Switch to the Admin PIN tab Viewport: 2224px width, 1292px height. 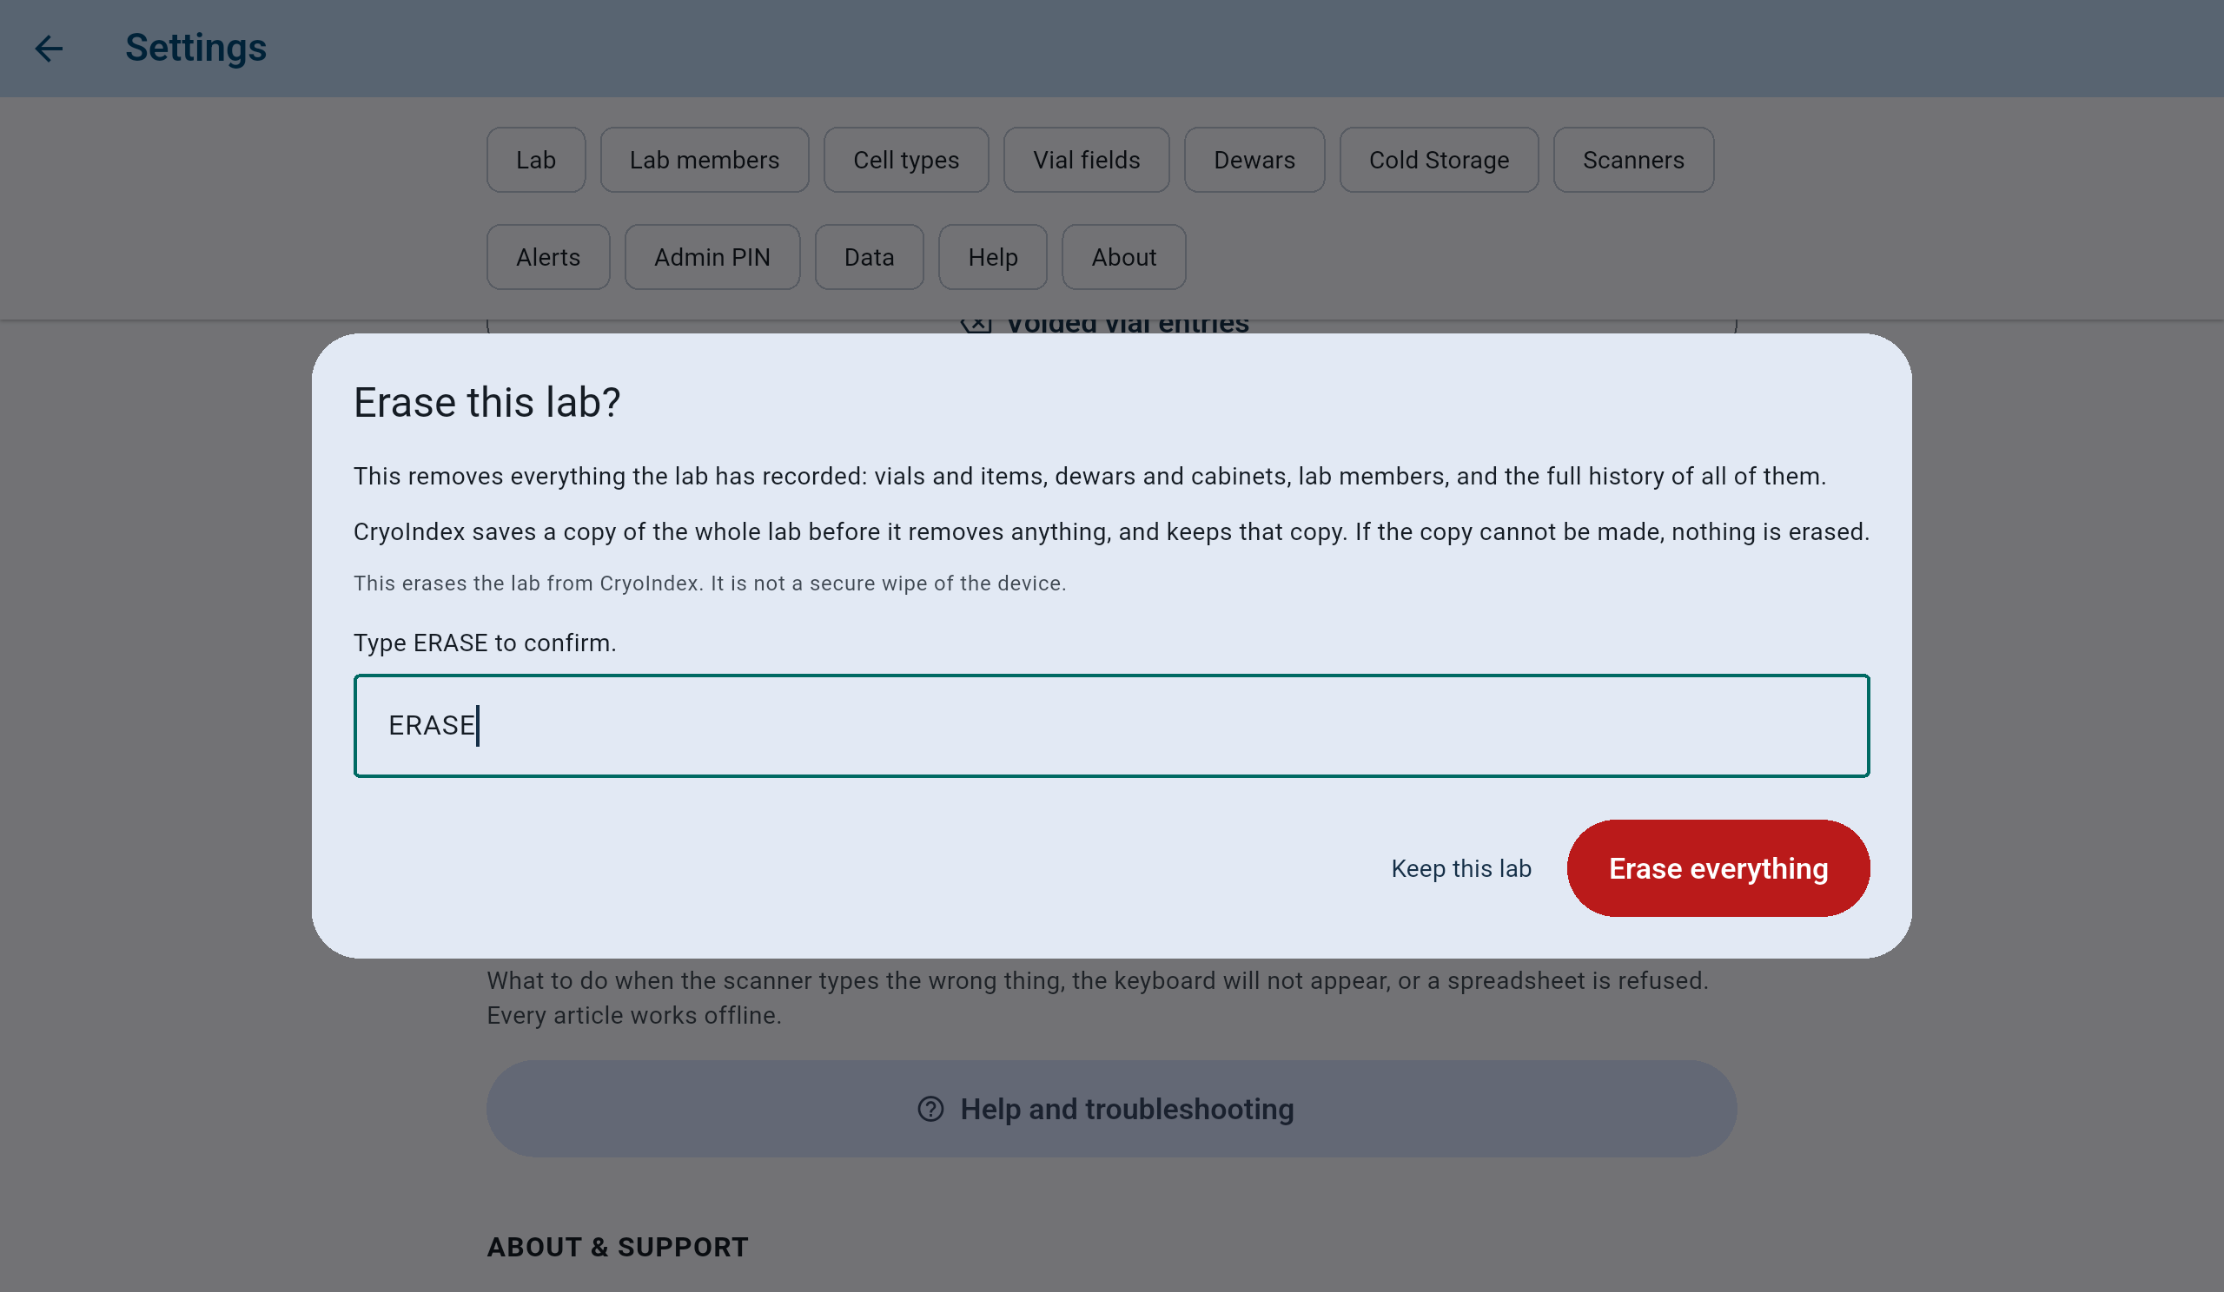pyautogui.click(x=712, y=257)
